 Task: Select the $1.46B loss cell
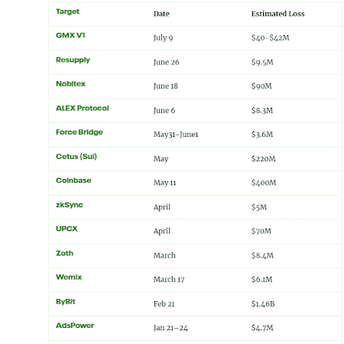point(263,303)
